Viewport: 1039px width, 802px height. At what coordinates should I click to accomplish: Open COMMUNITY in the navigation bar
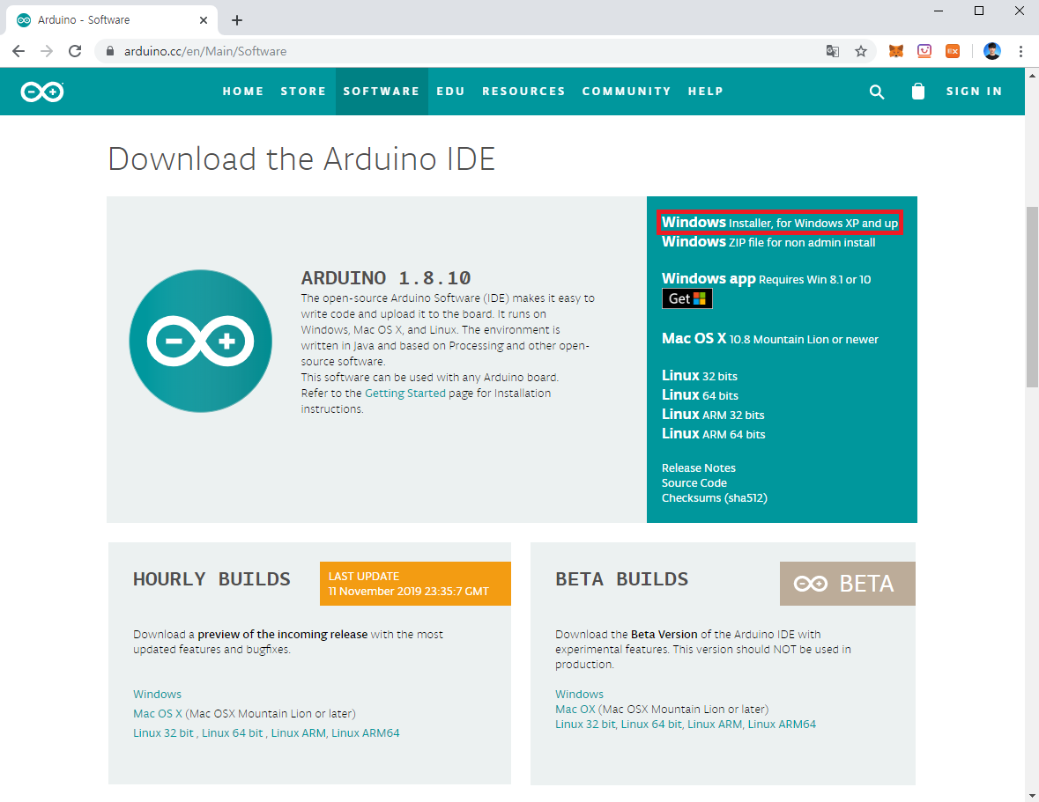pyautogui.click(x=627, y=92)
